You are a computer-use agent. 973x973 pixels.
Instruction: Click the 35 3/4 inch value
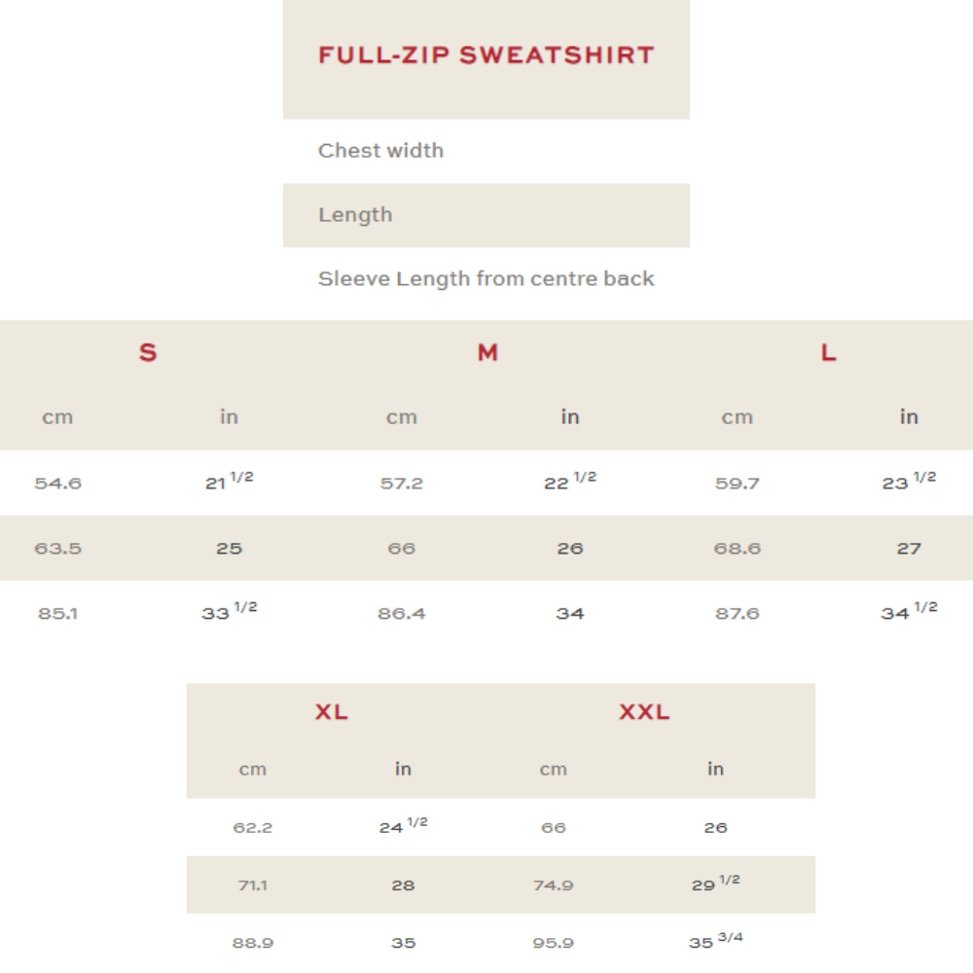tap(715, 942)
